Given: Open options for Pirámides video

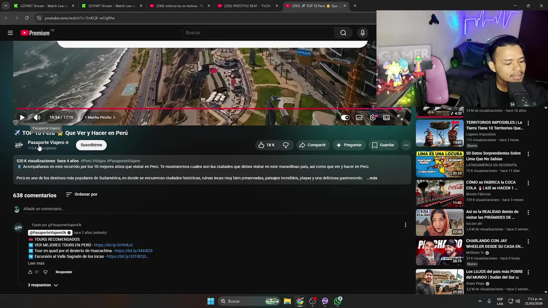Looking at the screenshot, I should [528, 213].
